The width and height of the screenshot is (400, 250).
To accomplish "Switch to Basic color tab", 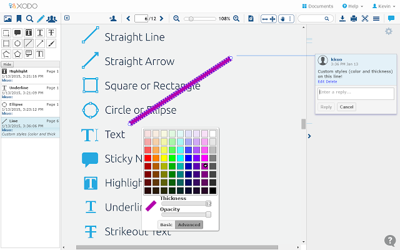I will [x=166, y=225].
